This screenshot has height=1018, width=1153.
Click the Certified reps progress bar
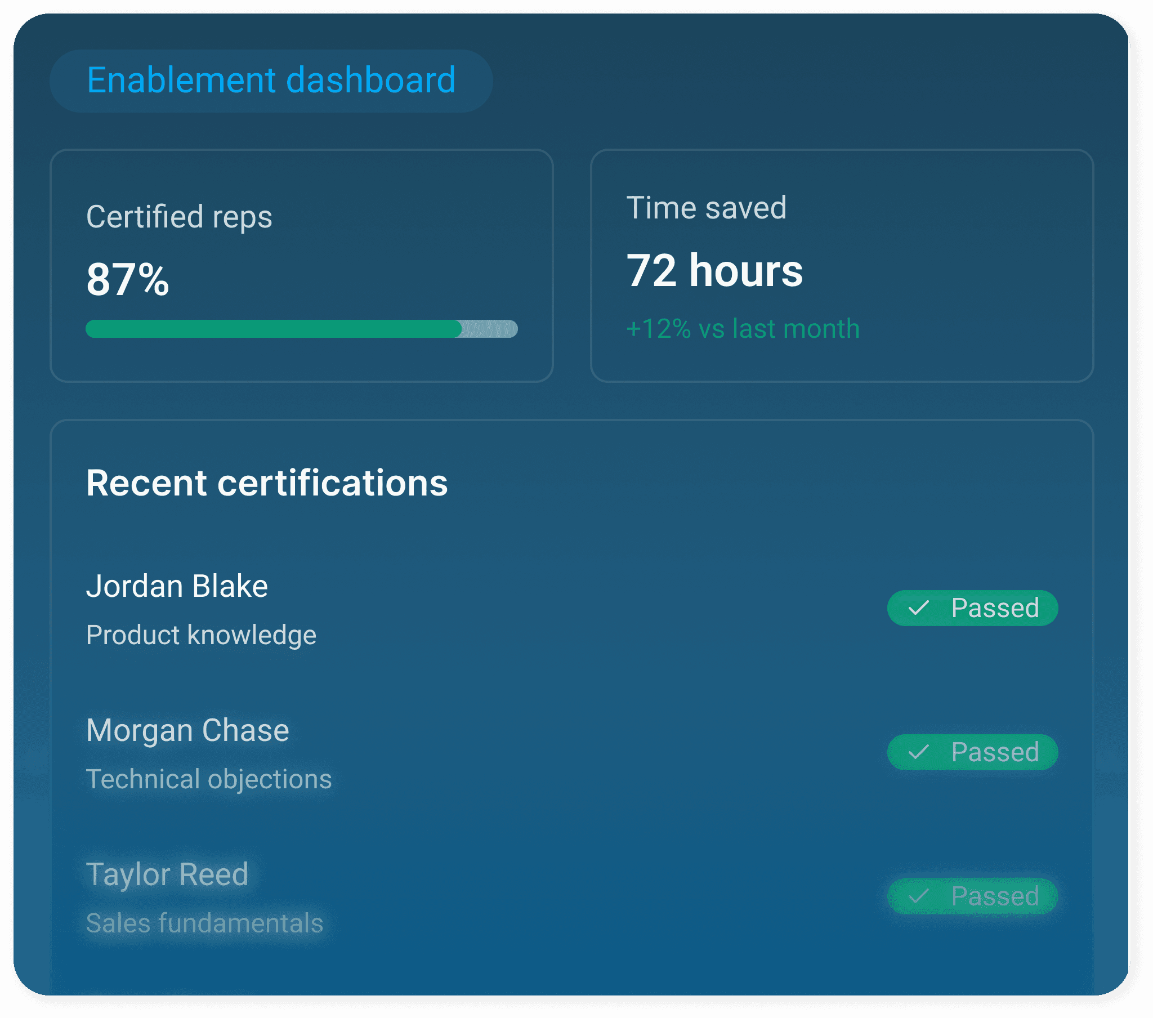pos(302,329)
